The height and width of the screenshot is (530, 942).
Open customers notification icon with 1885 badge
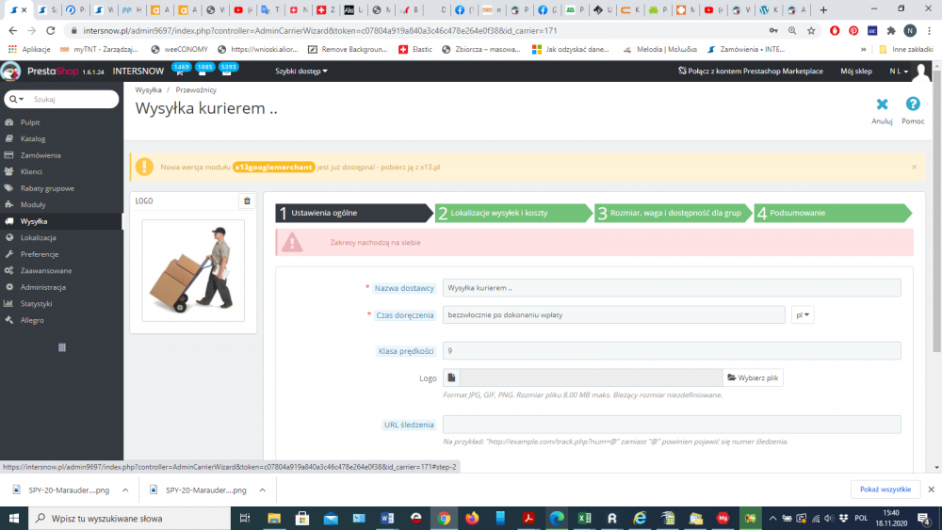click(204, 71)
